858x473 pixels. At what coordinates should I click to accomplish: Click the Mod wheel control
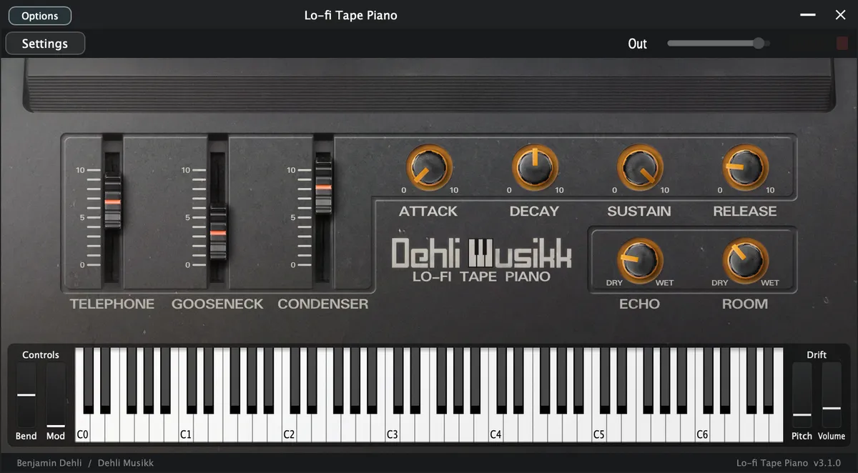pyautogui.click(x=56, y=395)
